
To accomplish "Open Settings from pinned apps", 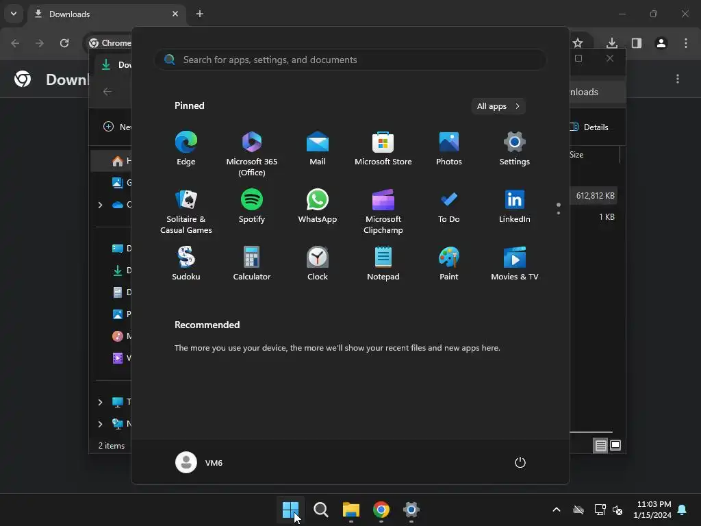I will pos(515,149).
